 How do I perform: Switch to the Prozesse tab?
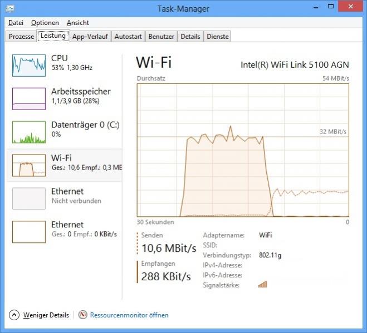(x=22, y=37)
